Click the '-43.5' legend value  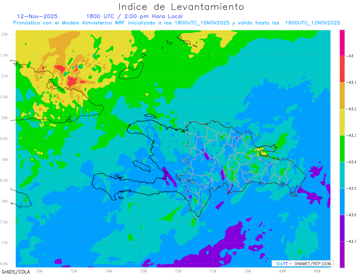click(352, 189)
